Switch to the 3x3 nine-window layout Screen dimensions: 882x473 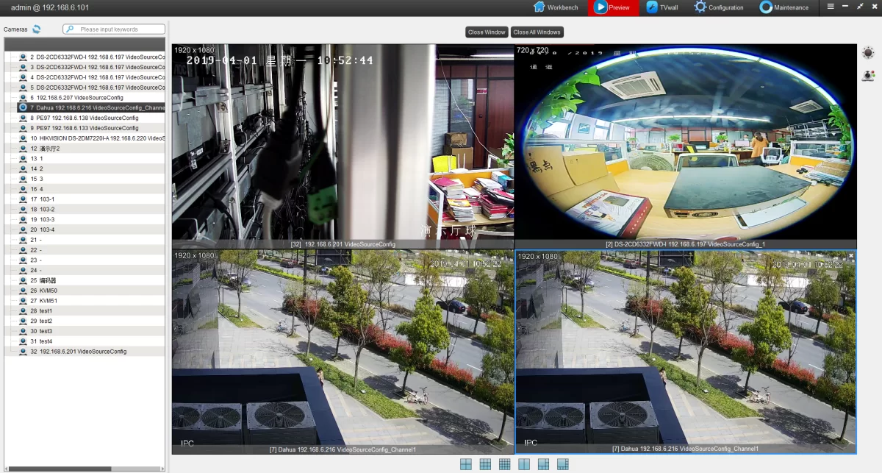(485, 464)
